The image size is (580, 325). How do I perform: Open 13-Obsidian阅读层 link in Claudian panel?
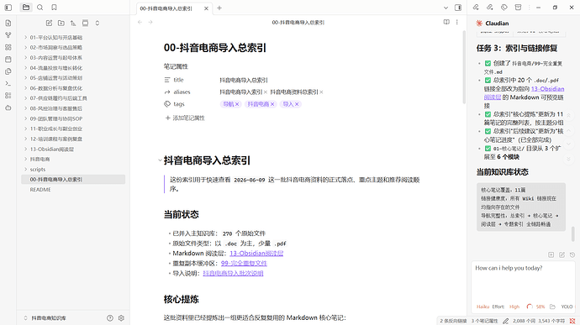tap(547, 89)
